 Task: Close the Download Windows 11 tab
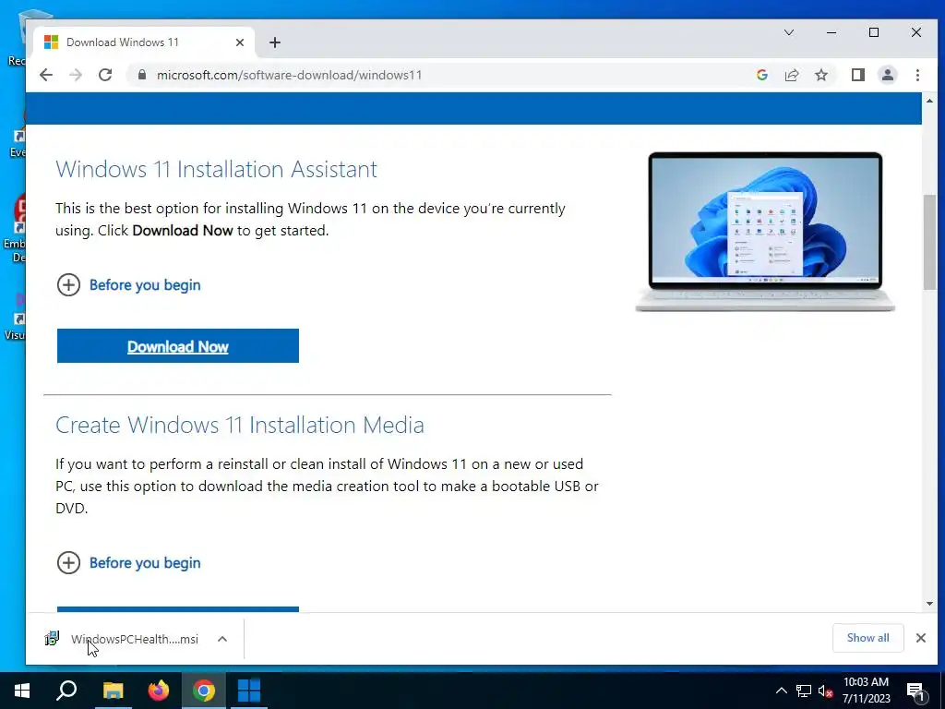240,42
